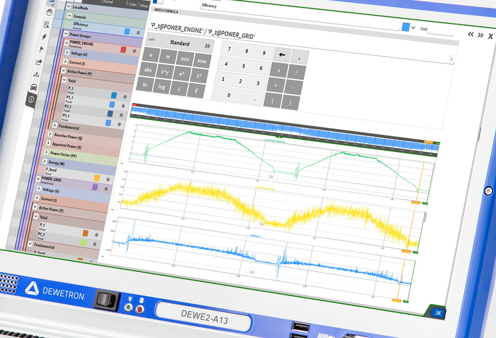Insert the cube root operator
496x338 pixels.
click(x=196, y=91)
